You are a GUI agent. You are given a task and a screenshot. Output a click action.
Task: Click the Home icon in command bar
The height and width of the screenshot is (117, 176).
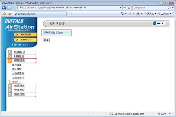[x=122, y=14]
